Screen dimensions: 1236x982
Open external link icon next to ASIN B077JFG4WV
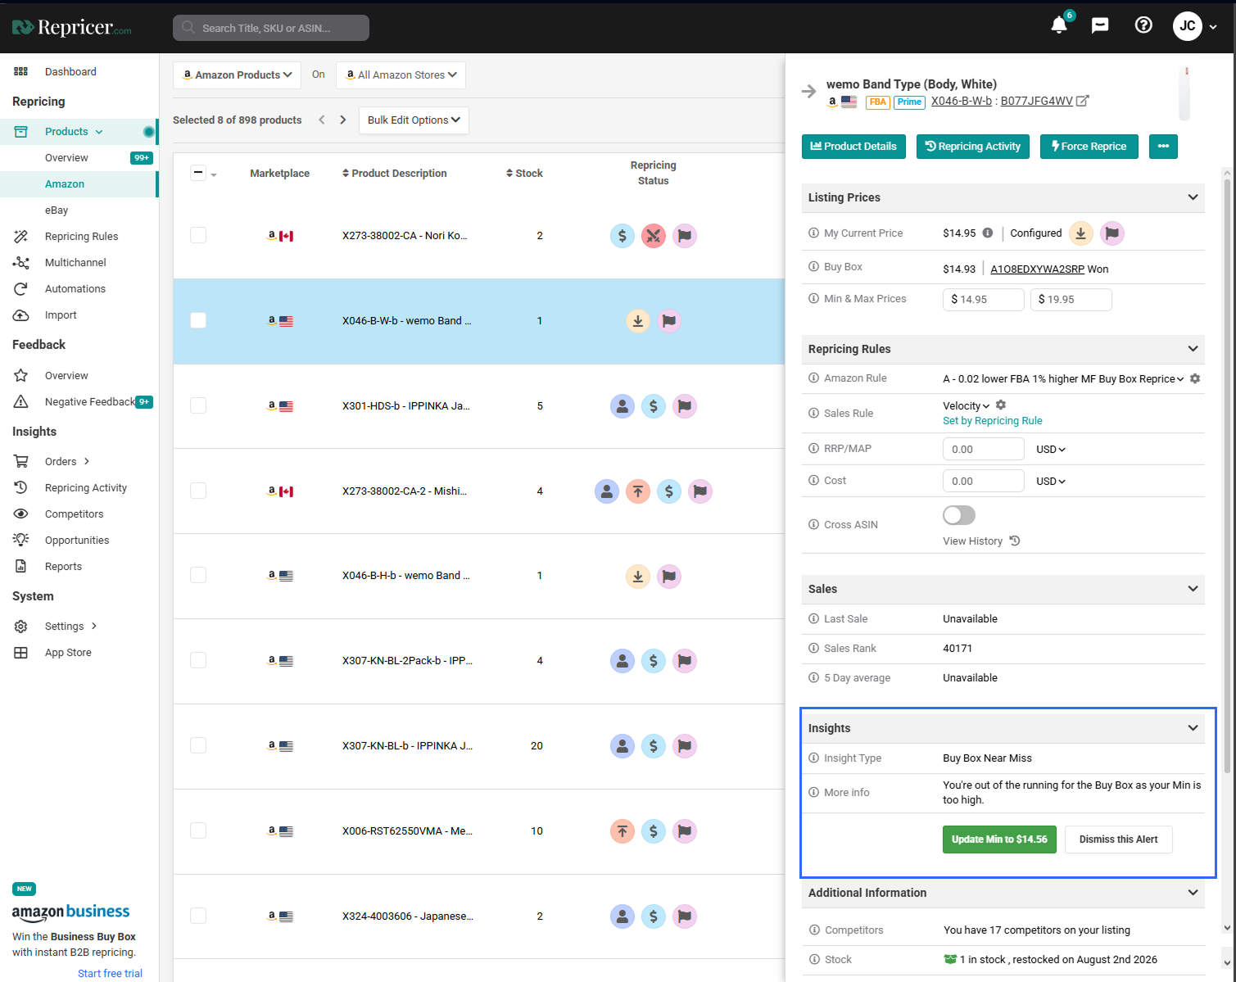point(1082,101)
